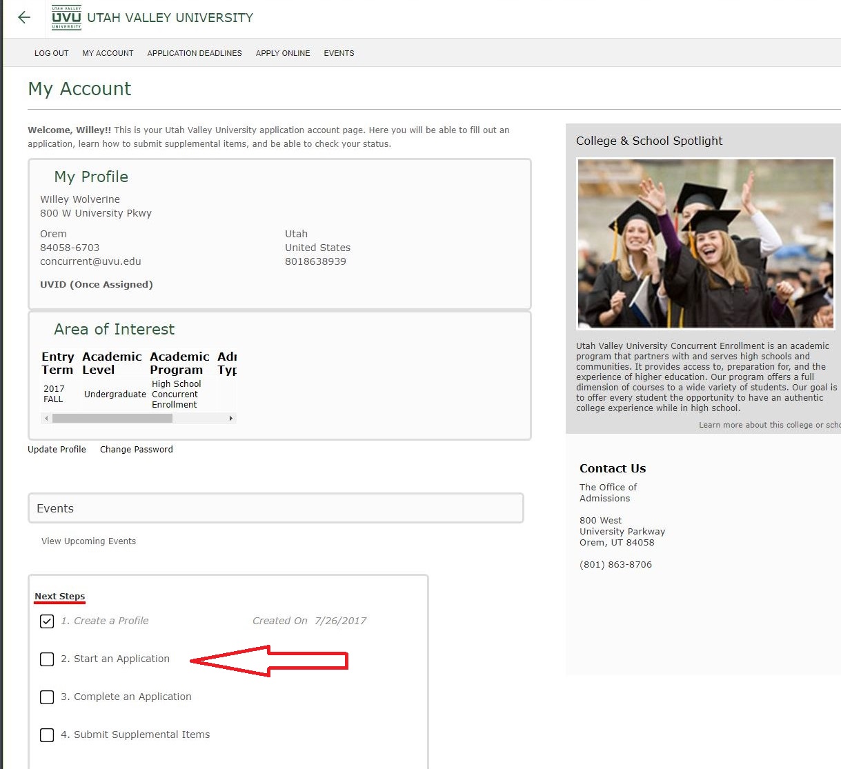Click the Academic Program column header
This screenshot has height=769, width=841.
point(179,363)
